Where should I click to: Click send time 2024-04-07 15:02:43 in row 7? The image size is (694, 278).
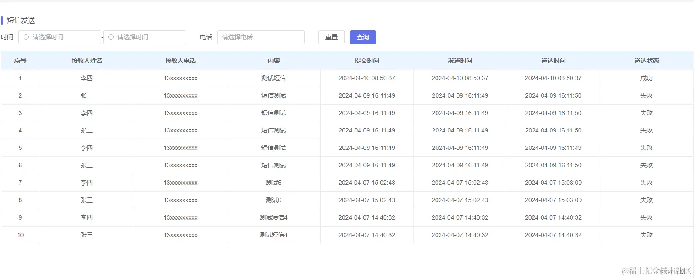click(x=460, y=183)
